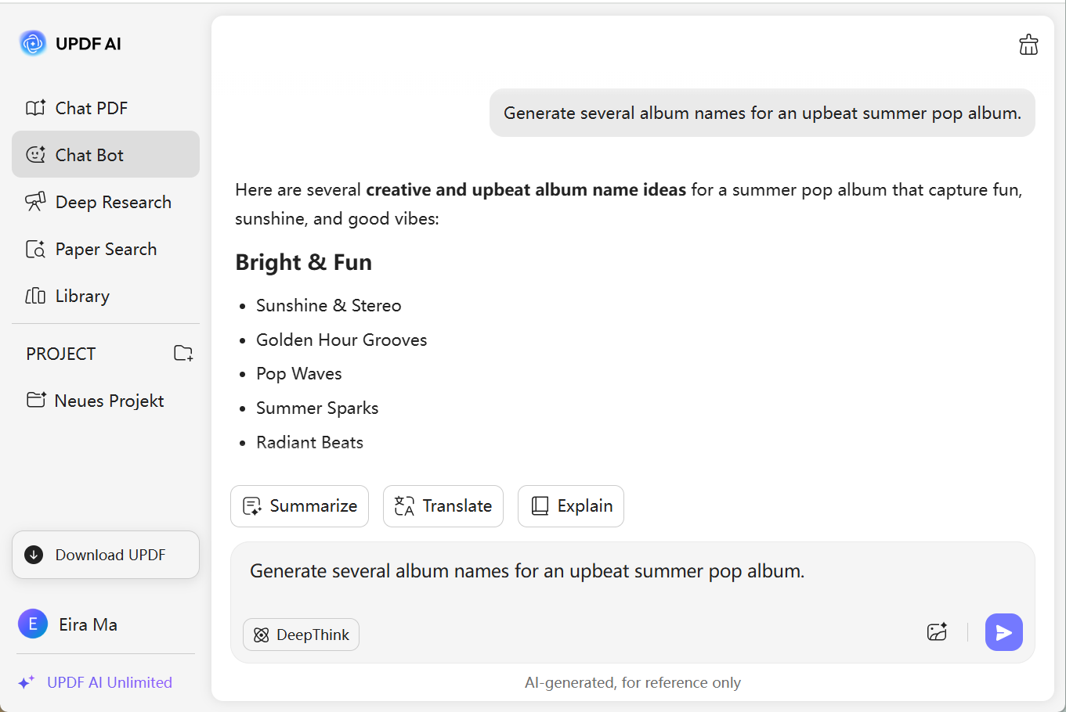Toggle the DeepThink mode
1066x712 pixels.
pyautogui.click(x=302, y=635)
